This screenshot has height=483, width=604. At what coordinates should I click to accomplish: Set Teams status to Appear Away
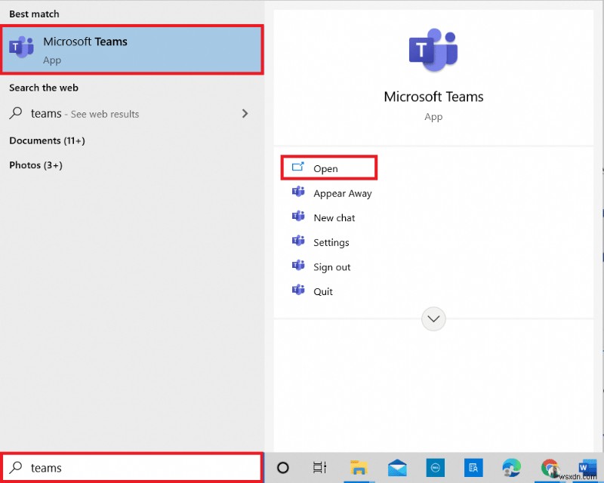coord(342,193)
